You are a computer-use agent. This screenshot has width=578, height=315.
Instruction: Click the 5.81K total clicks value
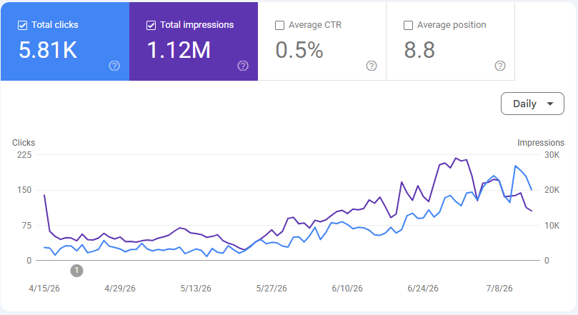(x=48, y=50)
